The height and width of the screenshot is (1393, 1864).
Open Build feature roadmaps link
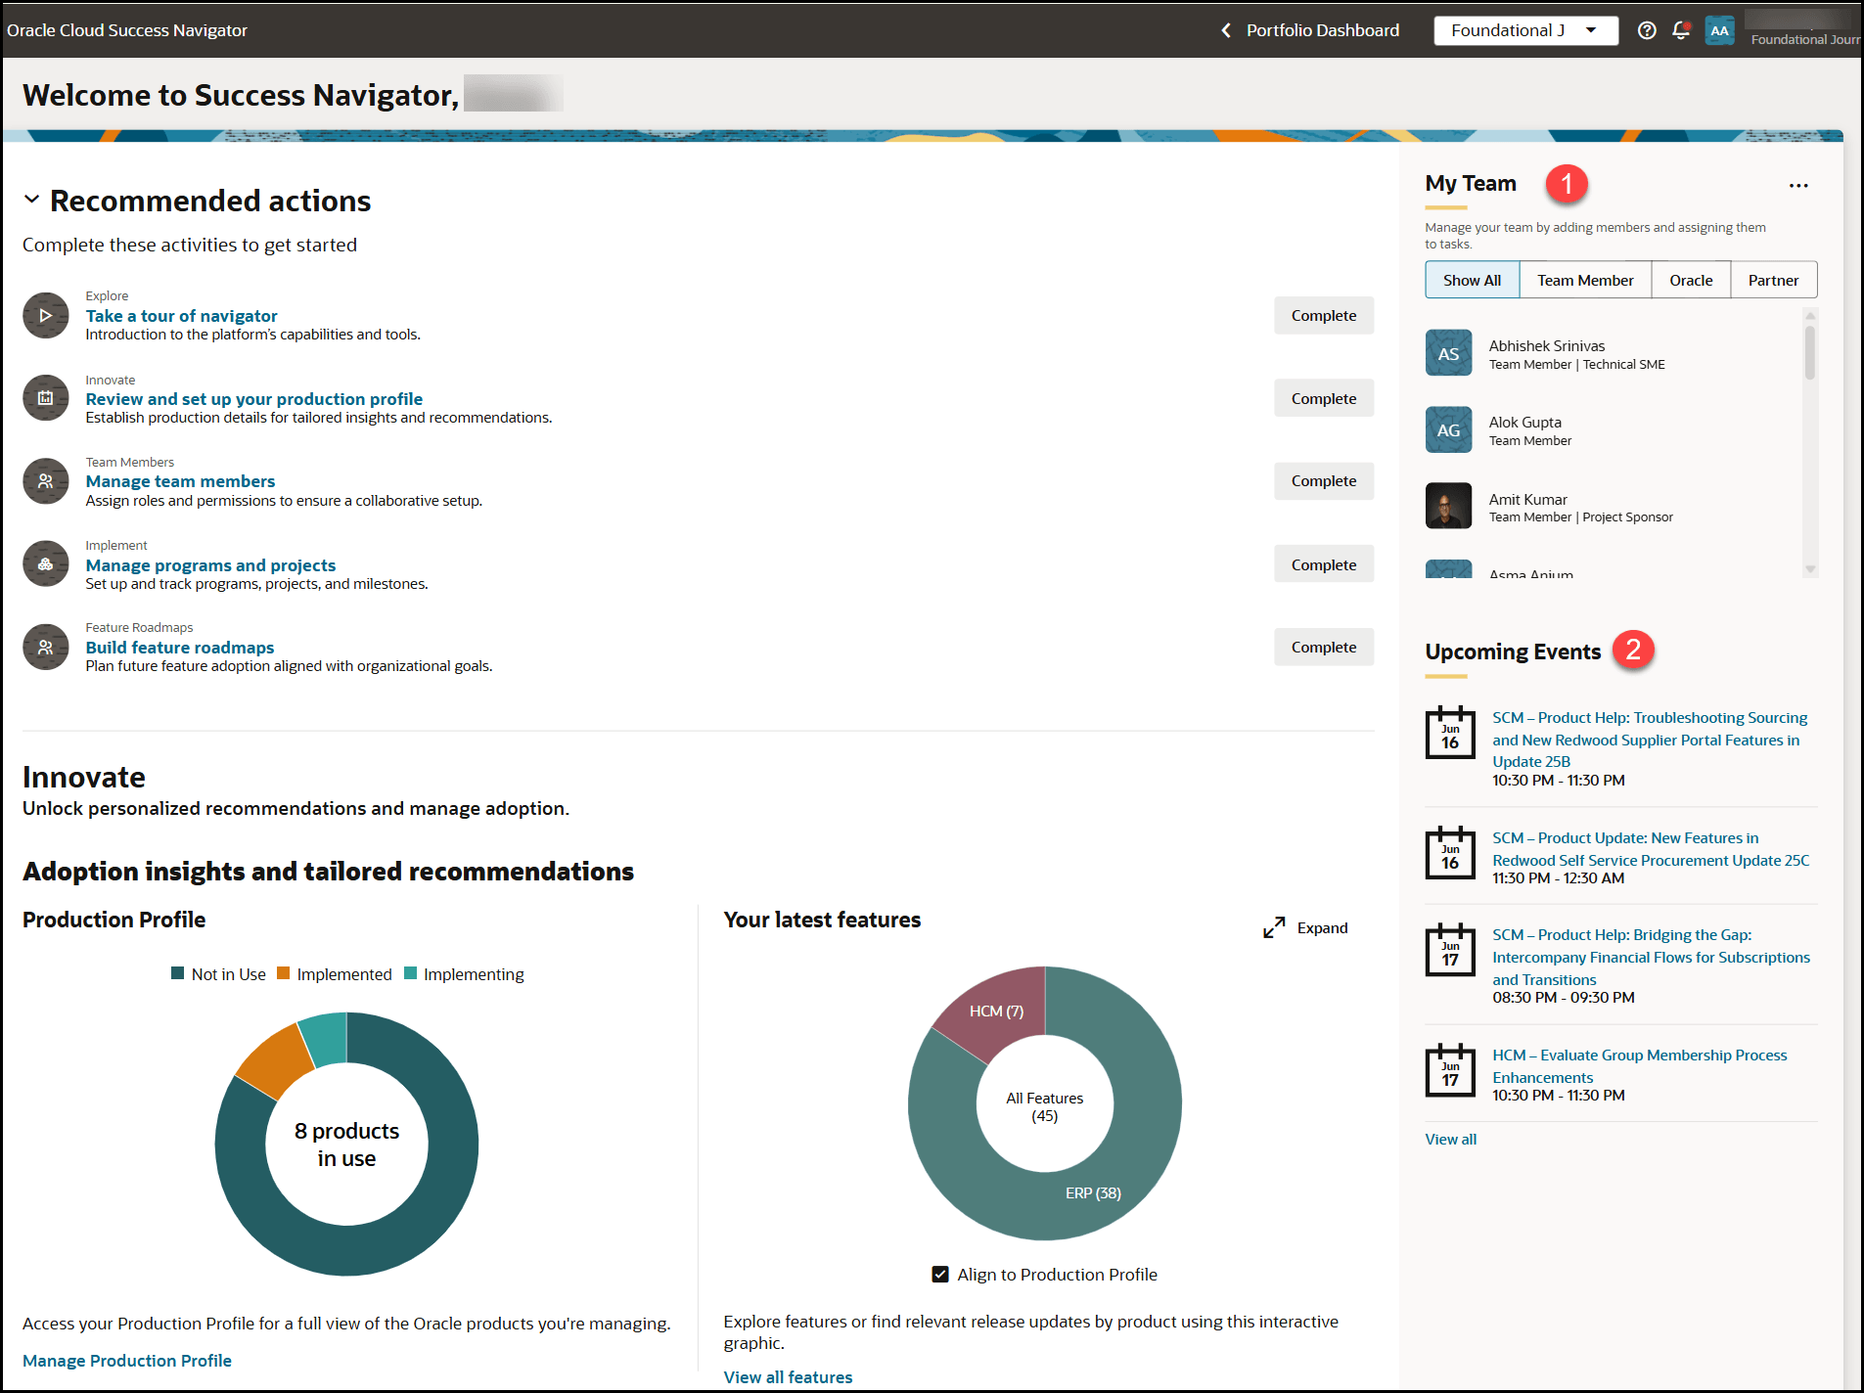point(179,648)
